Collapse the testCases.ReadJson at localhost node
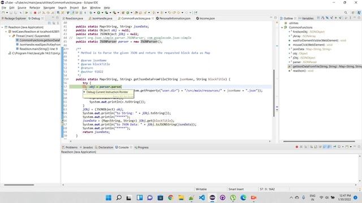 6,32
